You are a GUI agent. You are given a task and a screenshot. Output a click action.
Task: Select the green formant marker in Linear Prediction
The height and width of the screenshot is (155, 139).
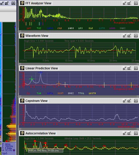[x=32, y=79]
